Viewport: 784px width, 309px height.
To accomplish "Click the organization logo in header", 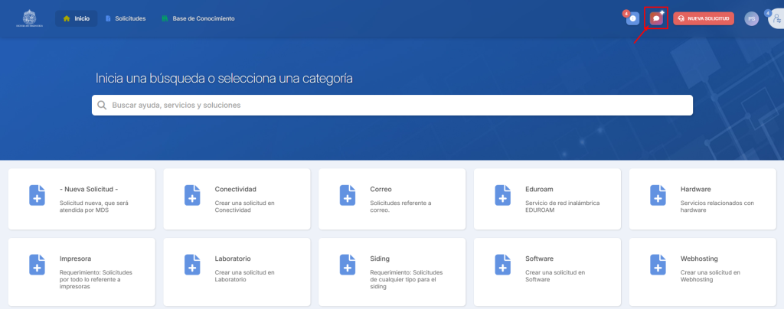I will pos(28,18).
